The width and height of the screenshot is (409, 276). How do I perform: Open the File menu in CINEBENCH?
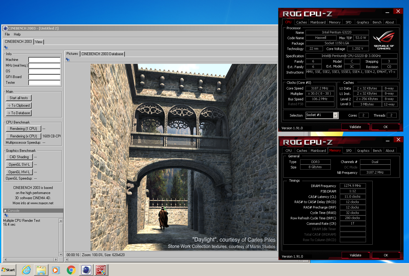pos(8,34)
